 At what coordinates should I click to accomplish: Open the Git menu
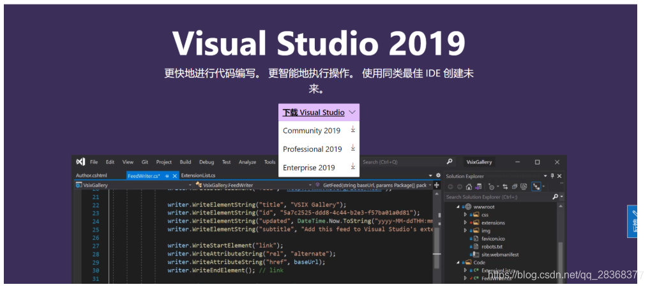pyautogui.click(x=145, y=162)
